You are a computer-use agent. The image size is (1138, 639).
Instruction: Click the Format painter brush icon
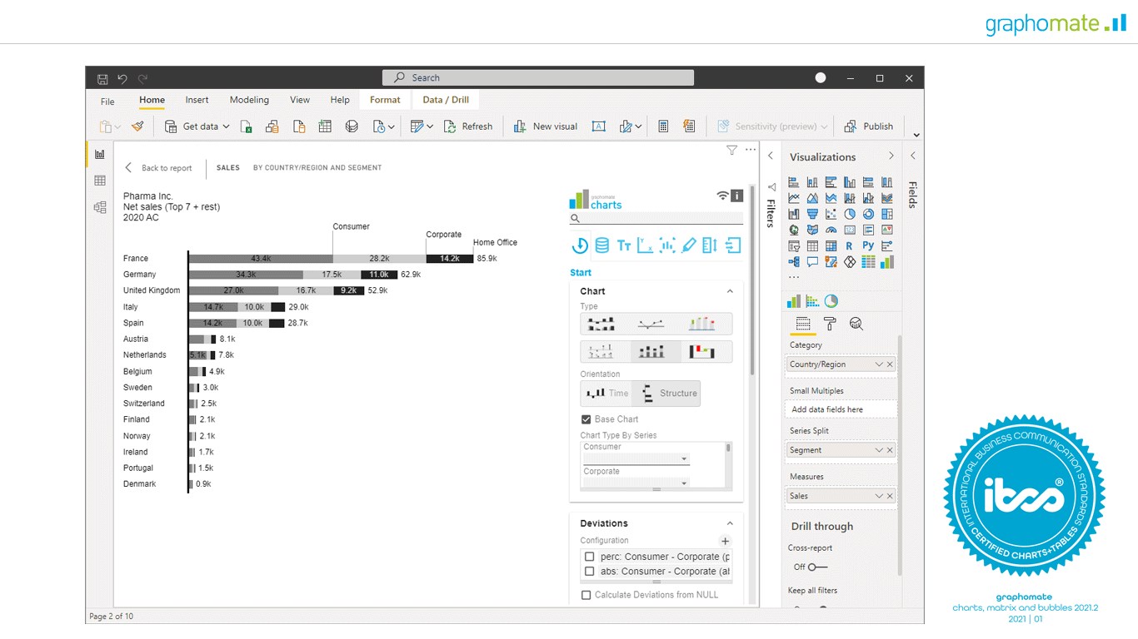click(137, 126)
